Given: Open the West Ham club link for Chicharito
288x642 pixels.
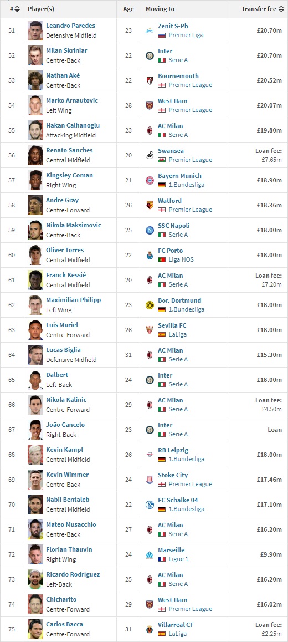Looking at the screenshot, I should click(173, 600).
